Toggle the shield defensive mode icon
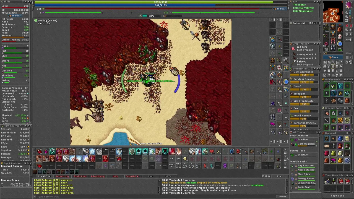 click(347, 35)
